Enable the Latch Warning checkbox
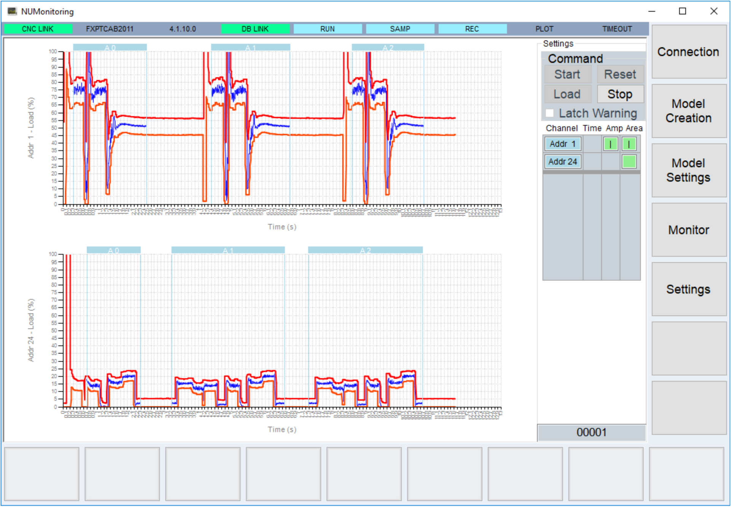 [549, 113]
